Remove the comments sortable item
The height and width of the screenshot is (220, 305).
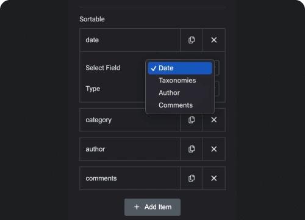[x=214, y=178]
